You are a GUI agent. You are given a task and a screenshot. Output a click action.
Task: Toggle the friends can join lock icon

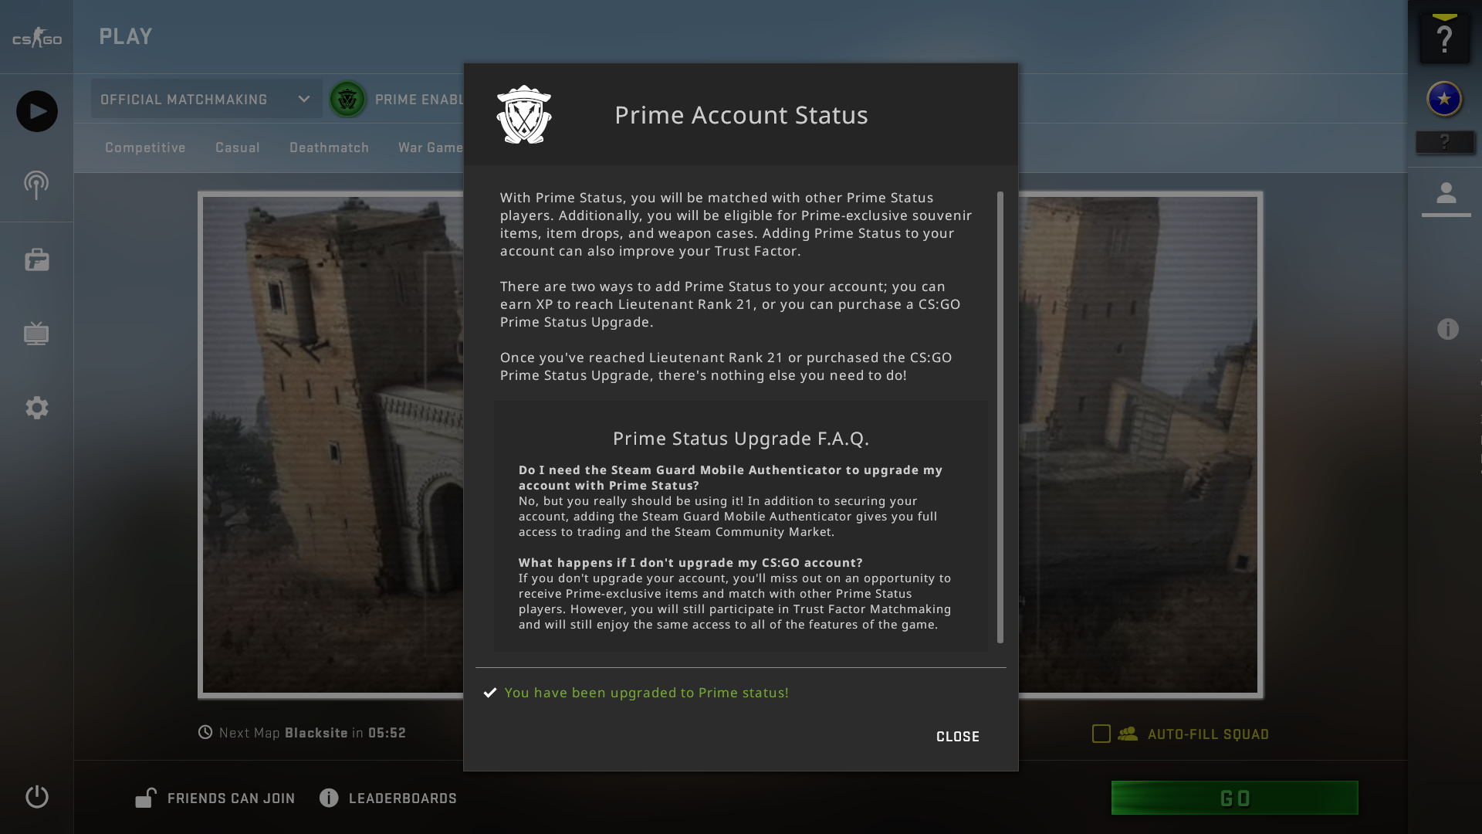click(x=147, y=798)
